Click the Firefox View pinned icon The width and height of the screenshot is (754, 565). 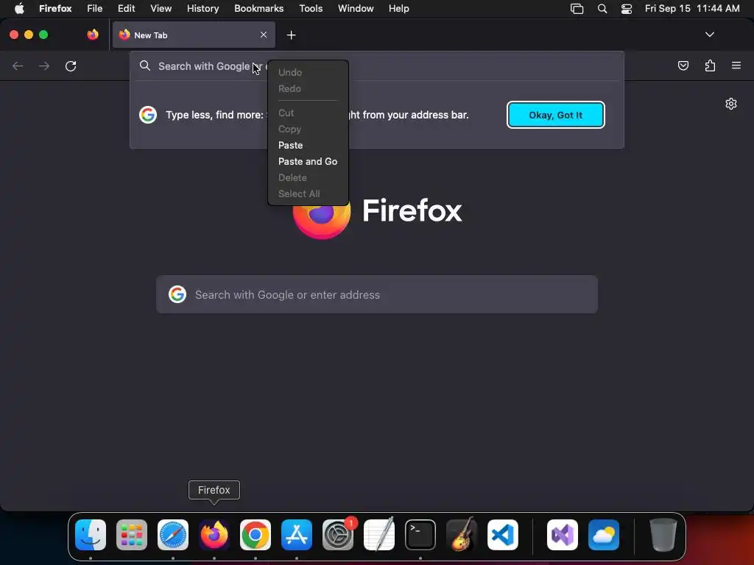coord(93,35)
